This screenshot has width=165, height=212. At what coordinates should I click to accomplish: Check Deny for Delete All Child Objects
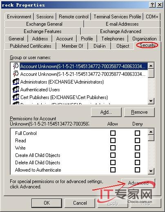pyautogui.click(x=137, y=162)
